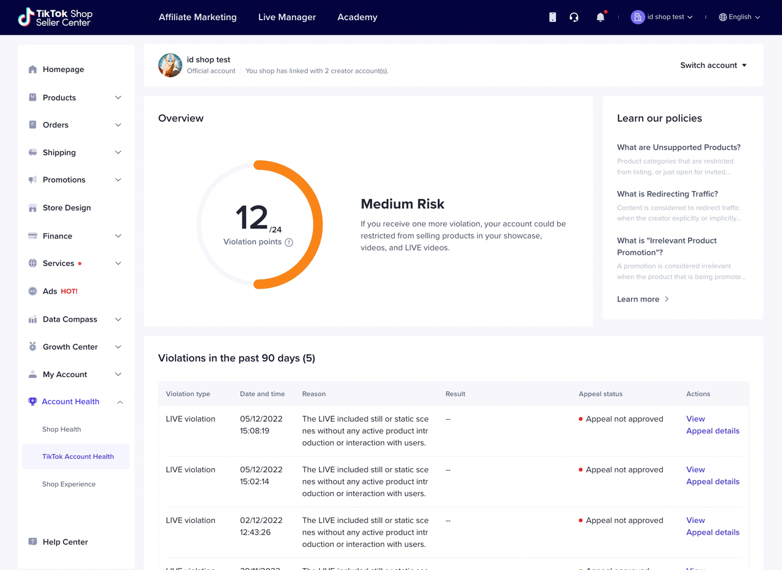Click the Homepage house icon
782x570 pixels.
(x=33, y=70)
